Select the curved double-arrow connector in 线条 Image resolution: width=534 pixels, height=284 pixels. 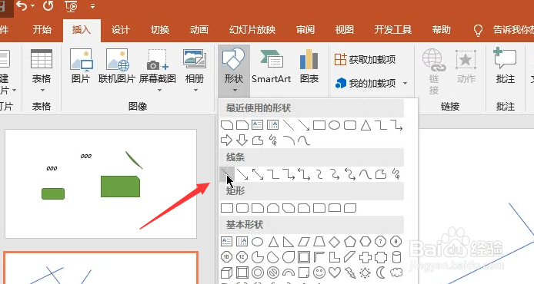point(350,174)
